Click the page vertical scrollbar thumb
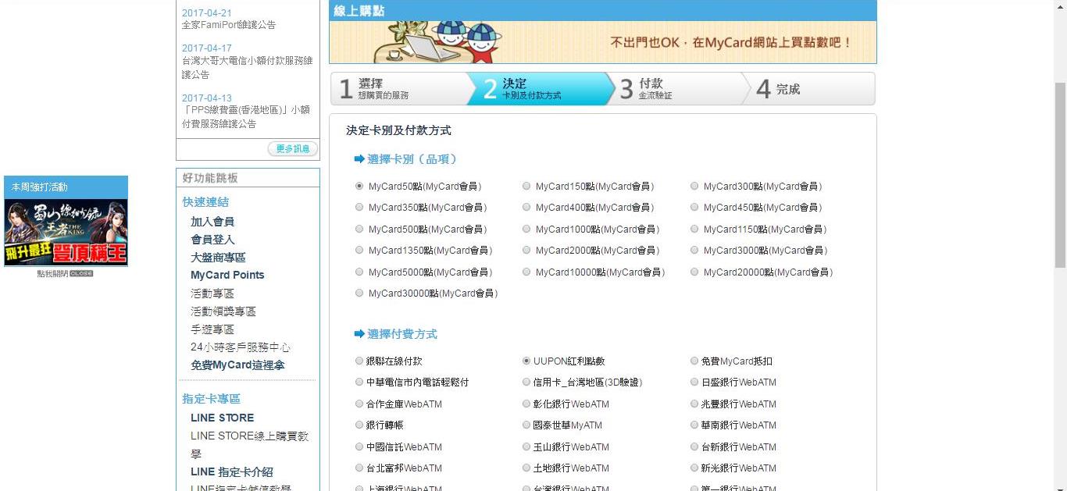Screen dimensions: 1067x491 click(x=1060, y=175)
